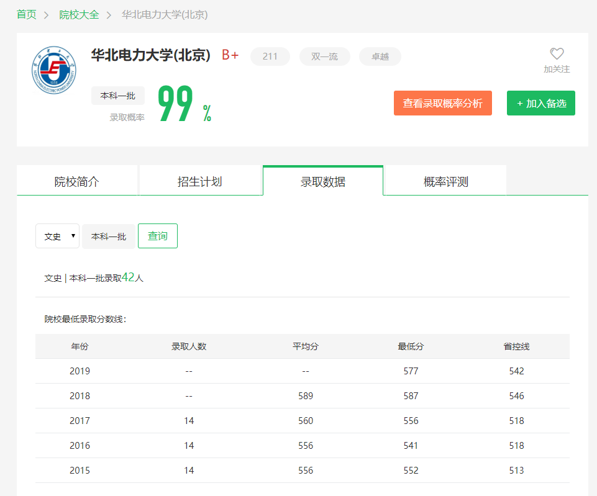Click the 录取概率 label
This screenshot has width=597, height=496.
click(127, 117)
